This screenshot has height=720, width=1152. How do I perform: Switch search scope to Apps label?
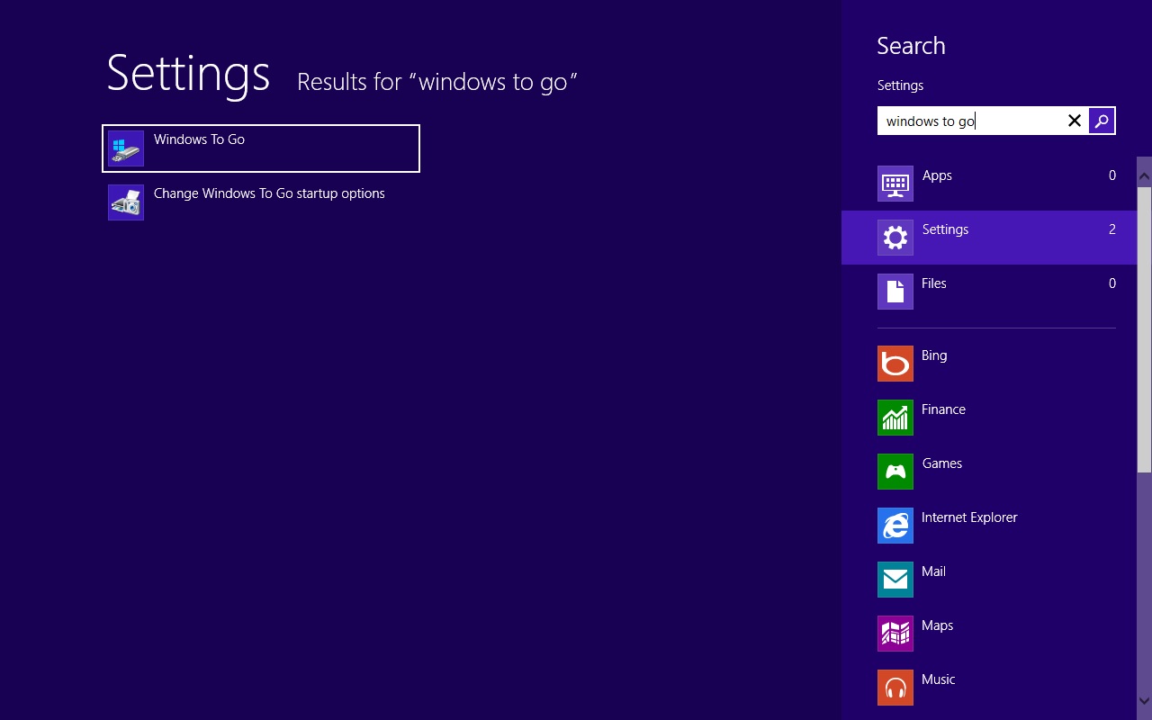pos(937,175)
